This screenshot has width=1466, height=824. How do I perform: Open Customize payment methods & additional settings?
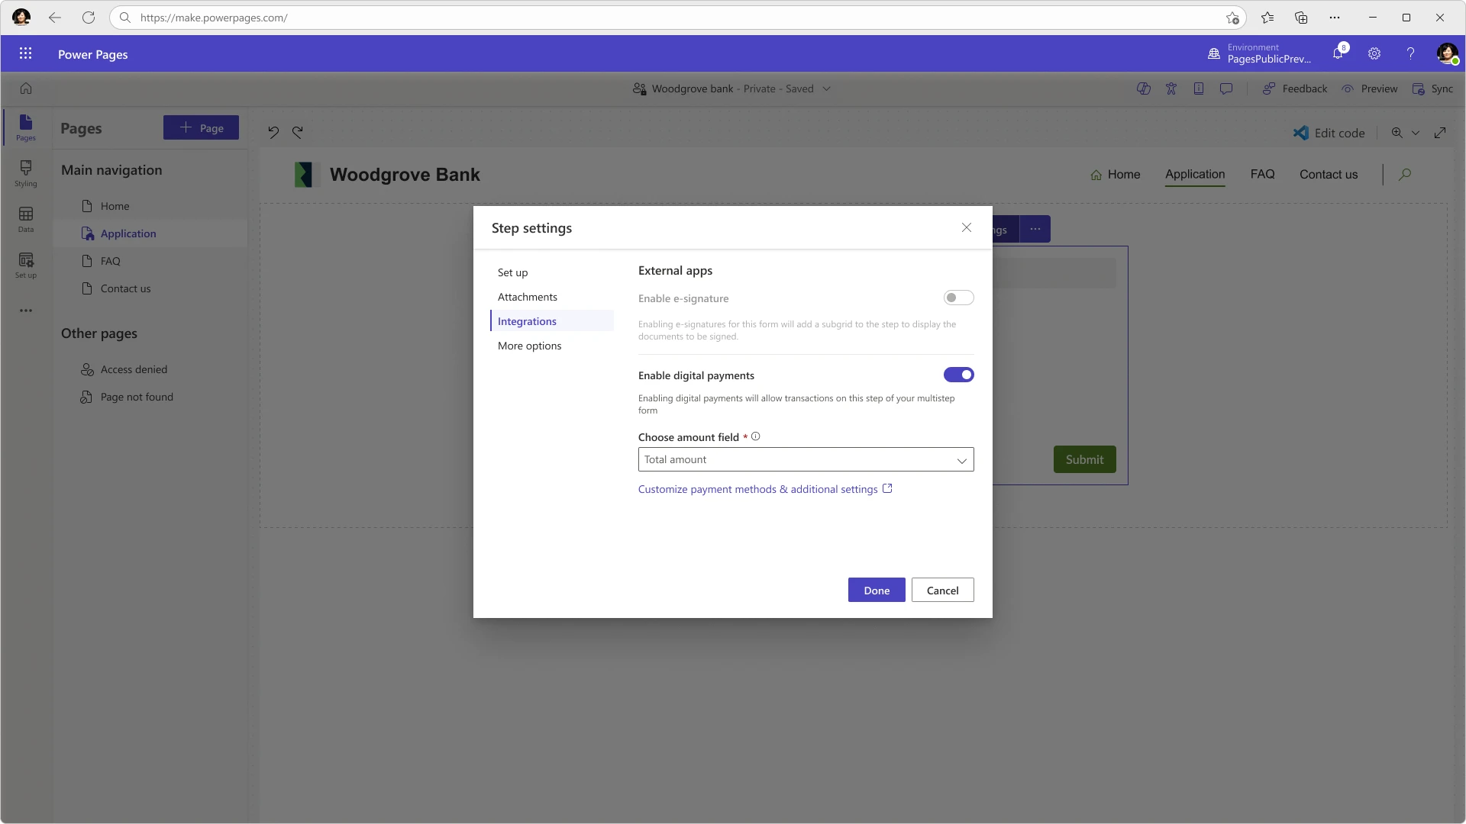[757, 489]
